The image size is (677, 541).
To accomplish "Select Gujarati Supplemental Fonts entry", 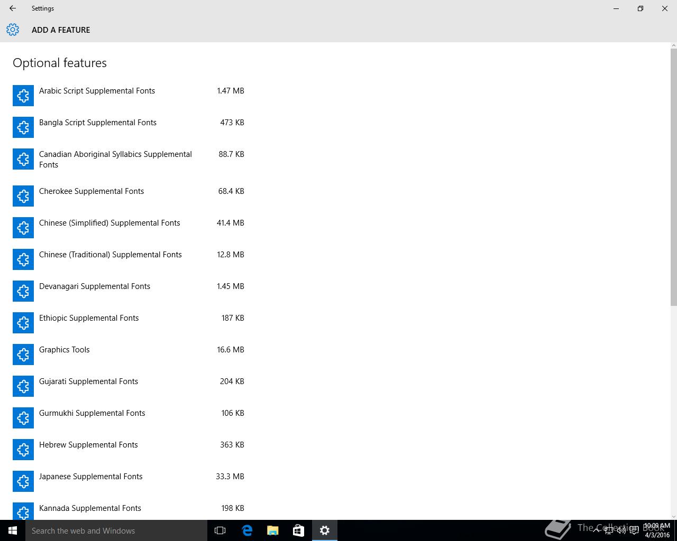I will pyautogui.click(x=88, y=381).
